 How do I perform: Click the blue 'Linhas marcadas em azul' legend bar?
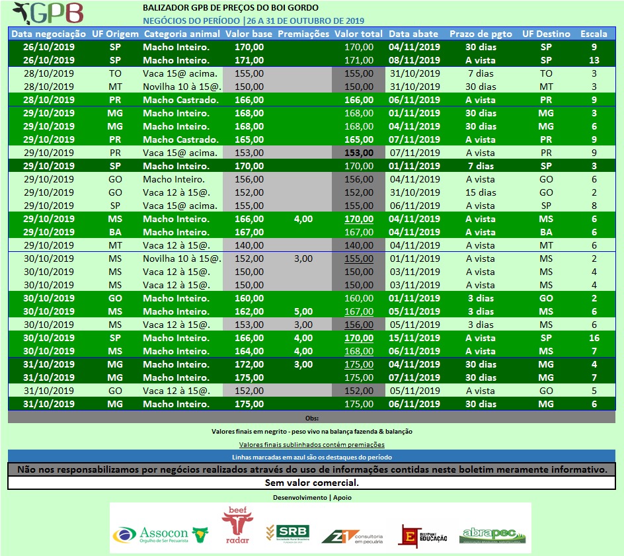pos(311,457)
